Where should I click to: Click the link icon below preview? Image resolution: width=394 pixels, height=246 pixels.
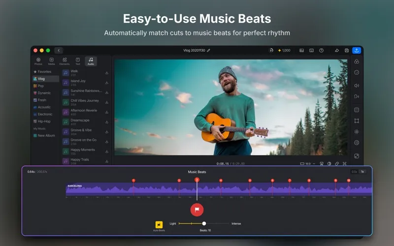337,164
